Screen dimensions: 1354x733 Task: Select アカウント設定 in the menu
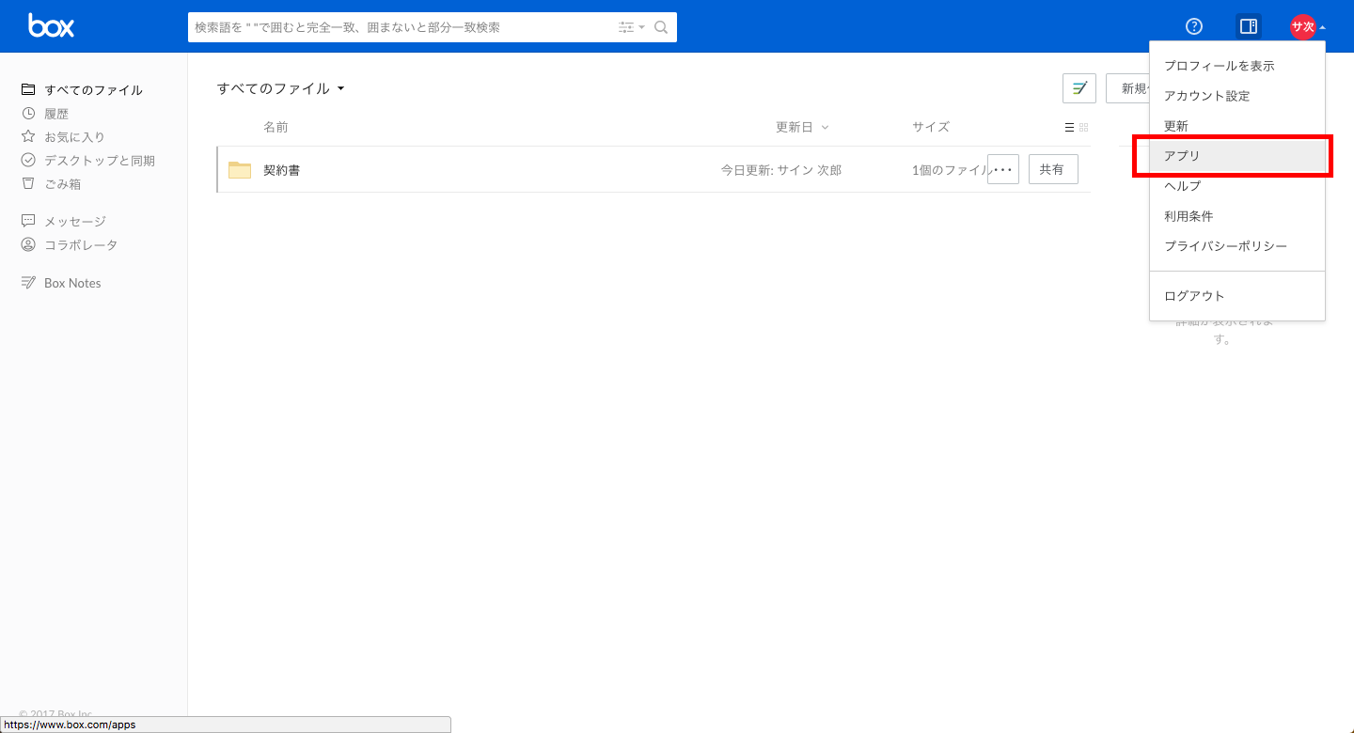(x=1206, y=96)
